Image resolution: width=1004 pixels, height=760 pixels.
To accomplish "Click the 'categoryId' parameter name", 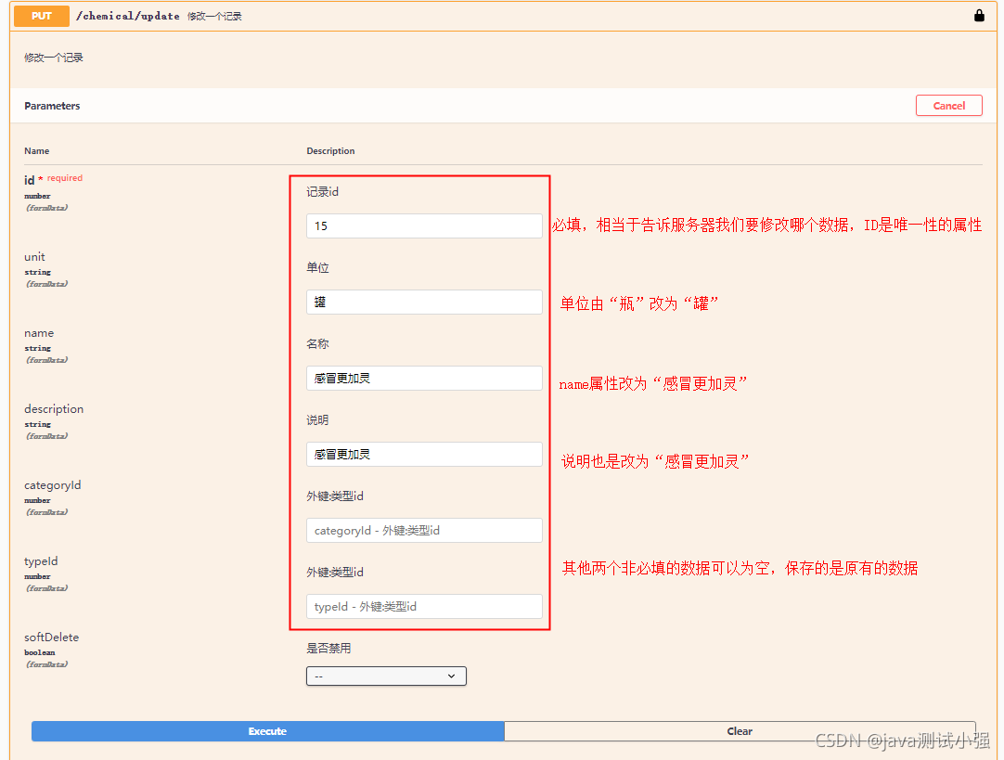I will click(53, 485).
